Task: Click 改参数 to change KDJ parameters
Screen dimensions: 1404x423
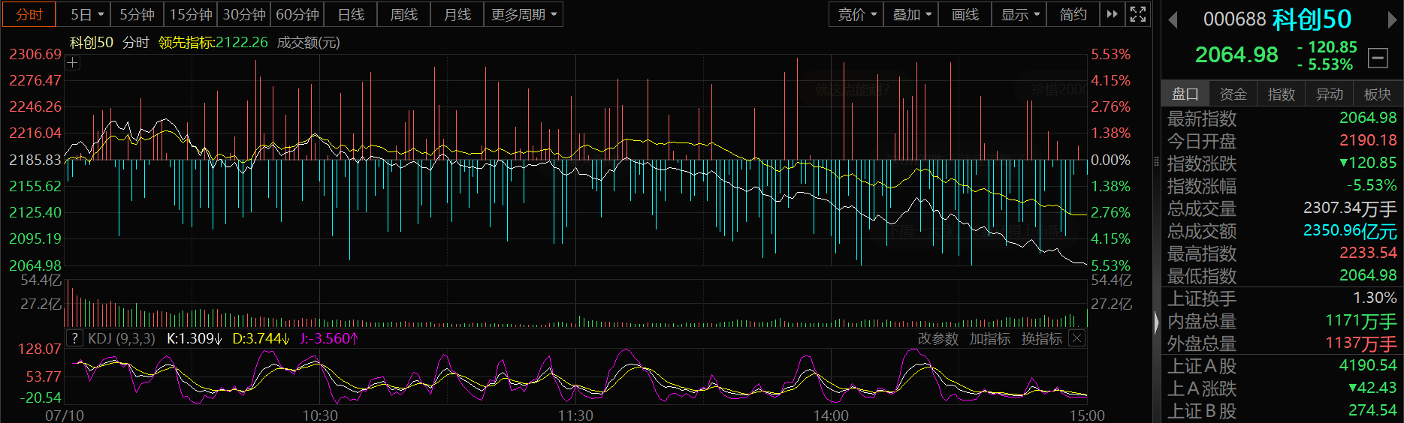Action: pos(938,339)
